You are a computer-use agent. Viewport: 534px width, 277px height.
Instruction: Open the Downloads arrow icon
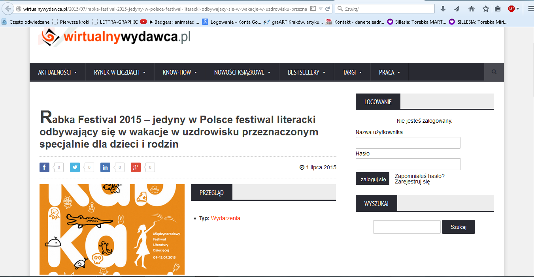(x=443, y=9)
